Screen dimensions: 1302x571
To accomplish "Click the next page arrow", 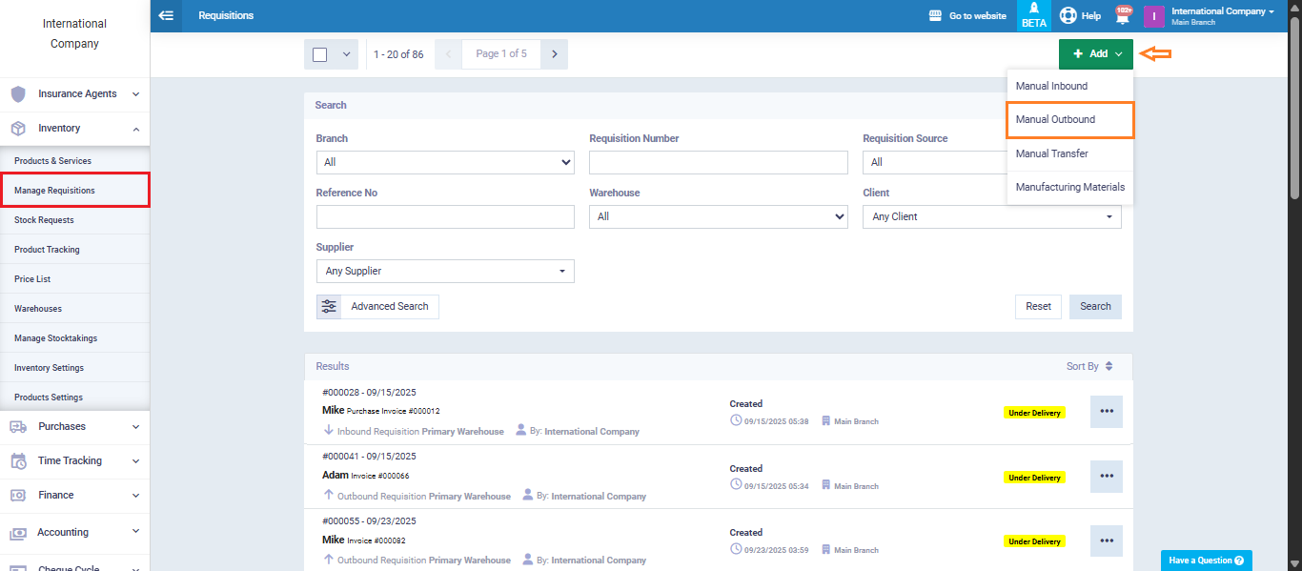I will pyautogui.click(x=554, y=54).
